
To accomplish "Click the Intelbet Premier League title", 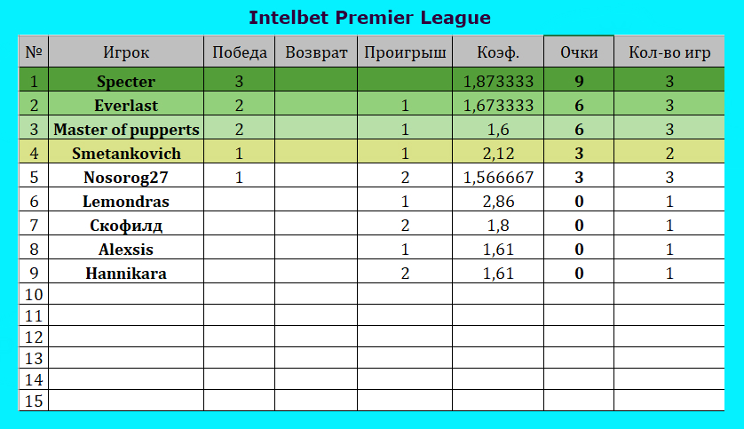I will 369,18.
